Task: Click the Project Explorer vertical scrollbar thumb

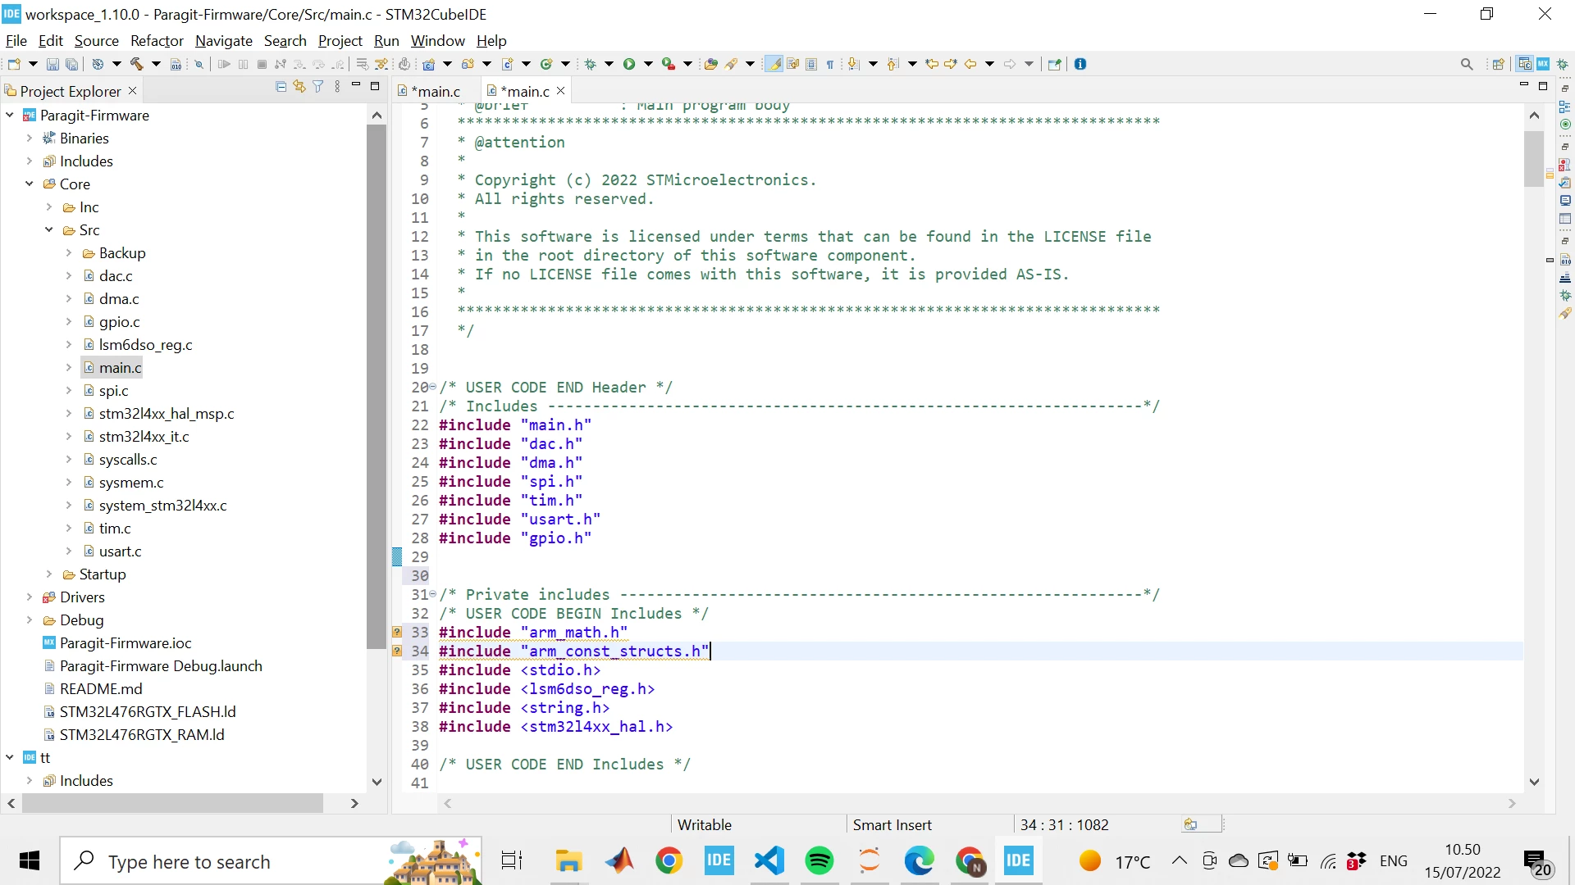Action: [x=377, y=387]
